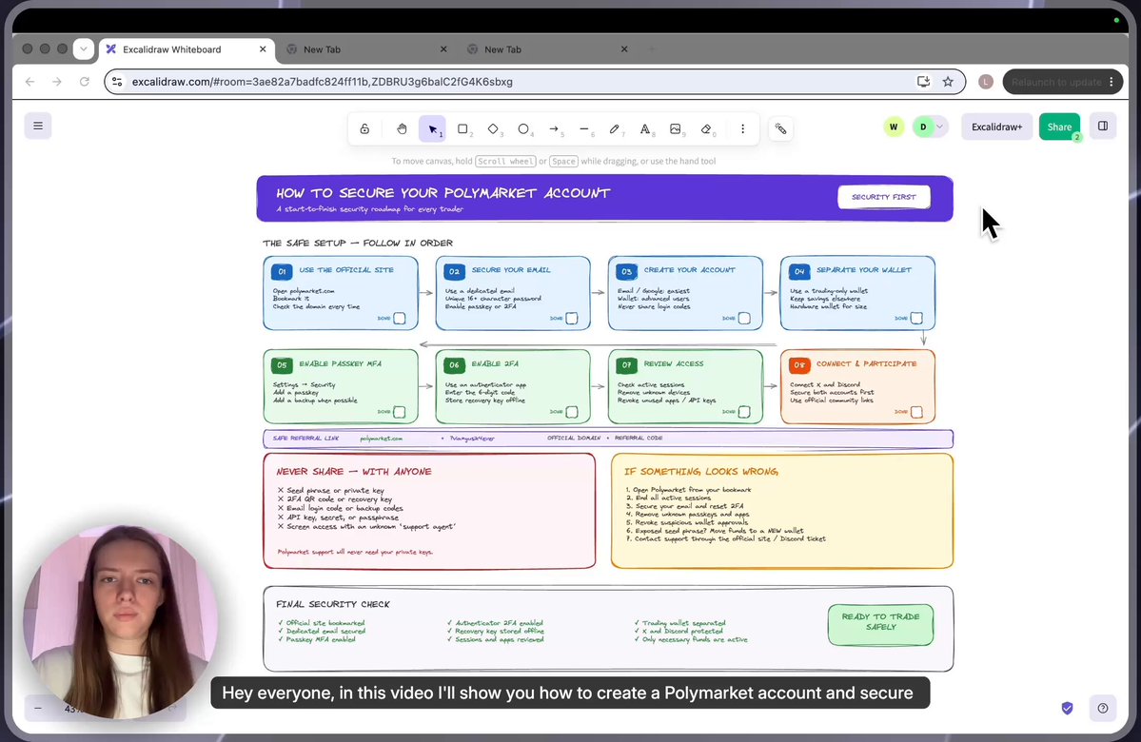1141x742 pixels.
Task: Select the Text tool
Action: tap(644, 128)
